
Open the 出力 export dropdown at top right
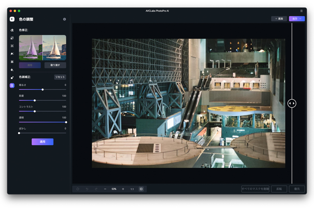(297, 18)
